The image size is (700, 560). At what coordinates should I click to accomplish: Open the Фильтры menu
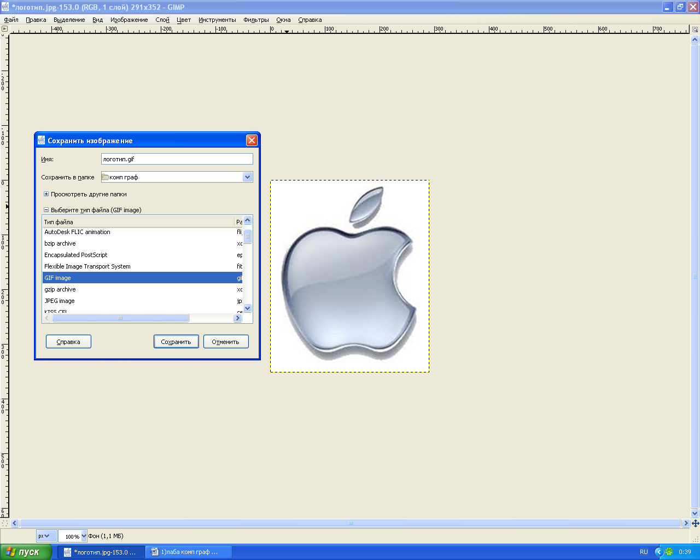[256, 20]
